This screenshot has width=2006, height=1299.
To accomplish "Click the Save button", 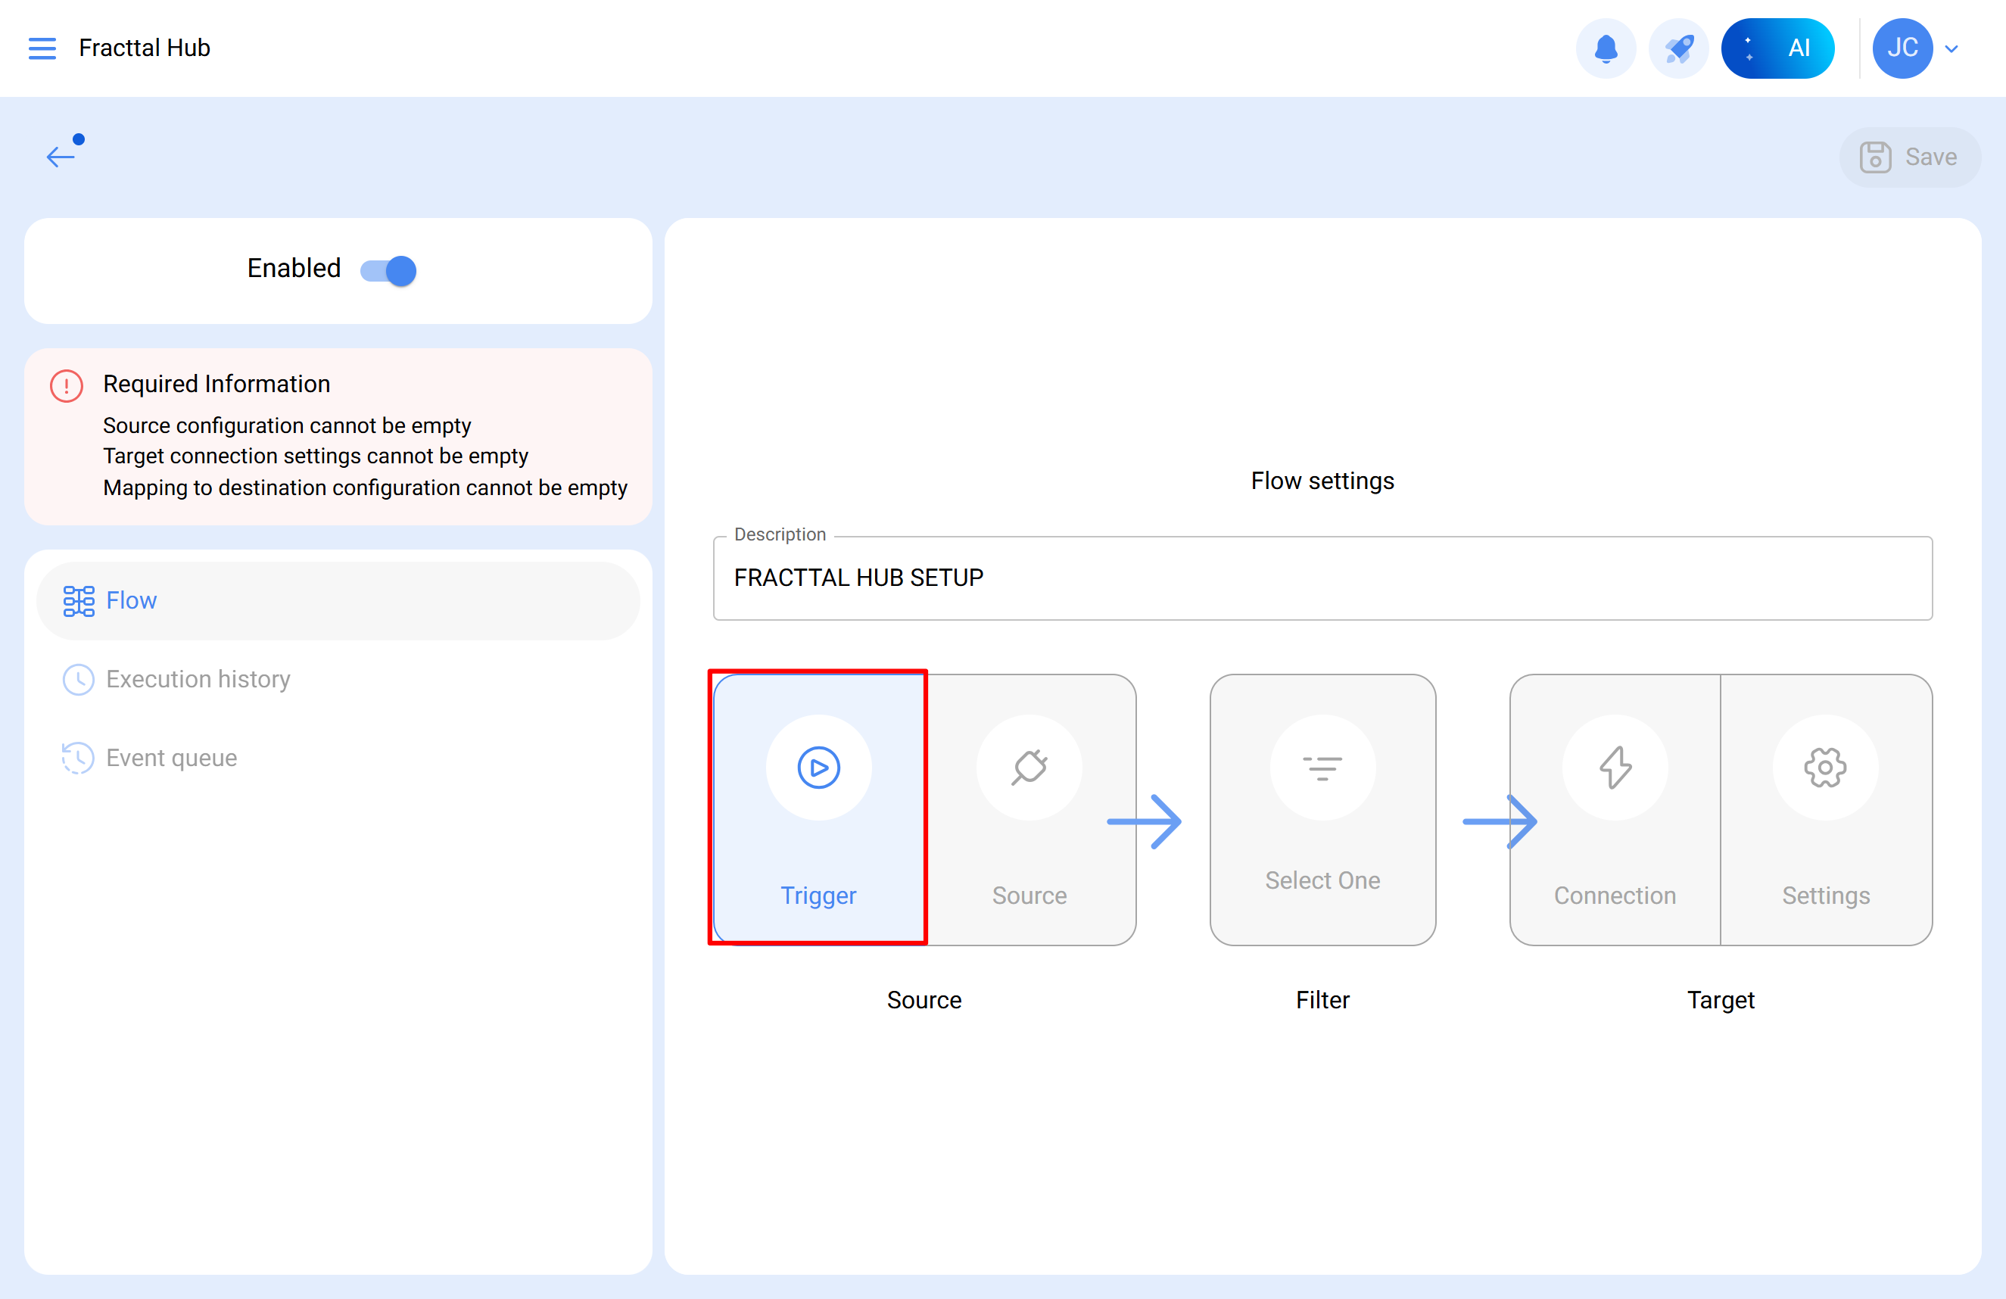I will (1909, 157).
